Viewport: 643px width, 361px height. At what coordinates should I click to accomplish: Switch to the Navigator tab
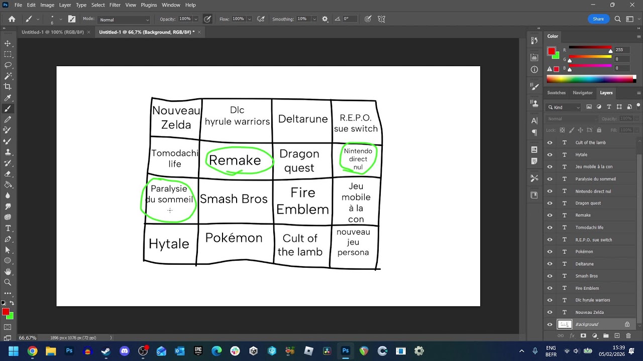(583, 93)
